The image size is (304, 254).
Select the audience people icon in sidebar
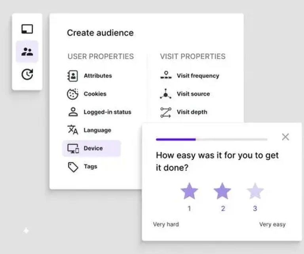tap(27, 51)
